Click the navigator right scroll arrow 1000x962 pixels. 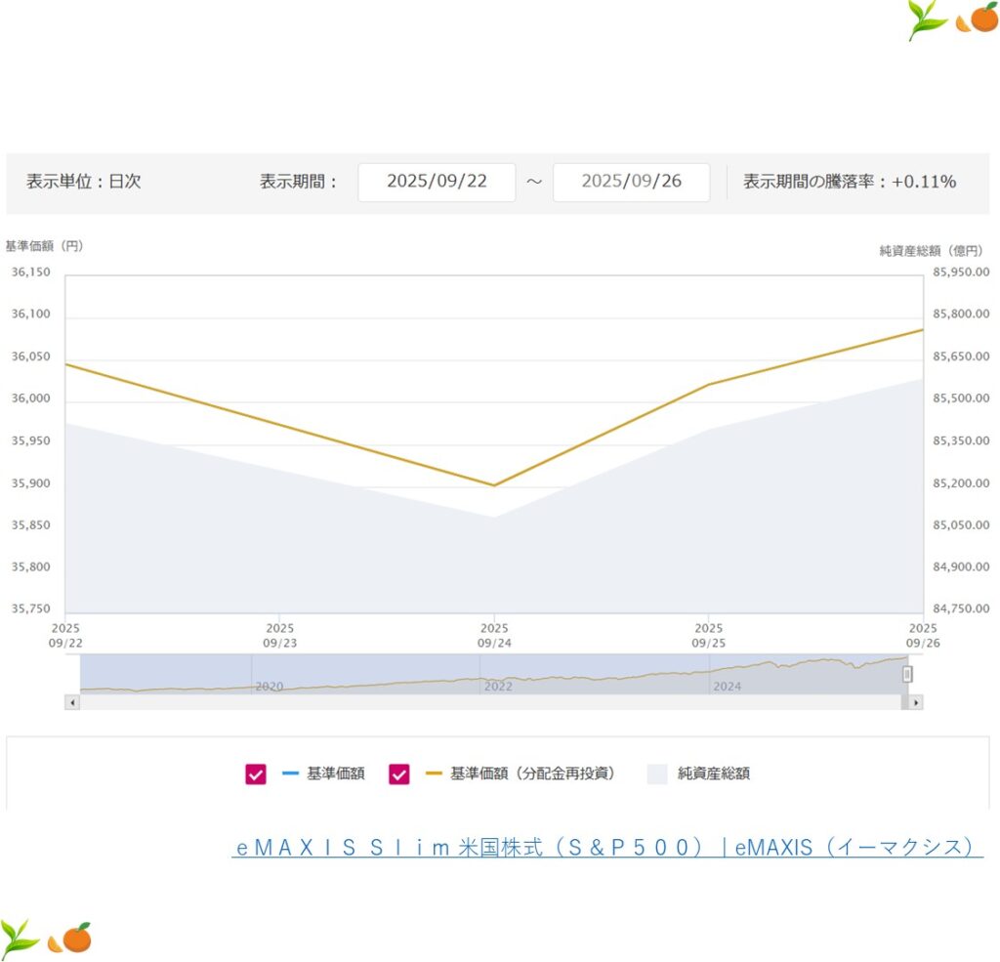coord(915,702)
